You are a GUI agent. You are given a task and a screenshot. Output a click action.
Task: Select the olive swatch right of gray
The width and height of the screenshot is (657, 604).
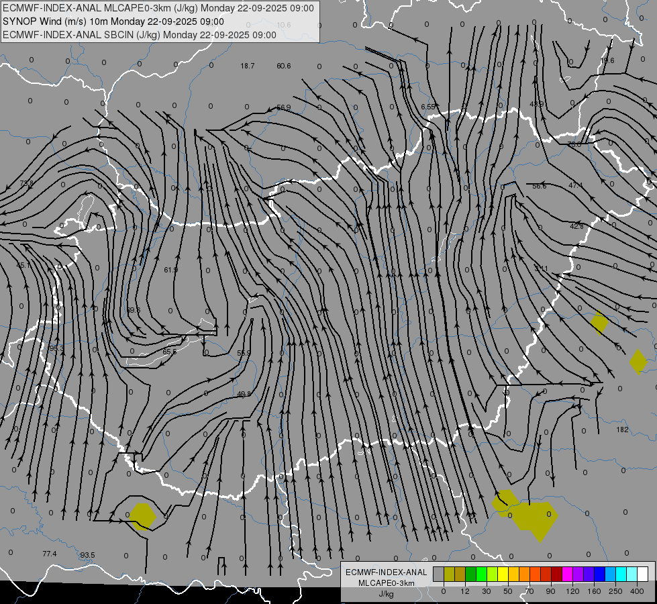point(449,574)
